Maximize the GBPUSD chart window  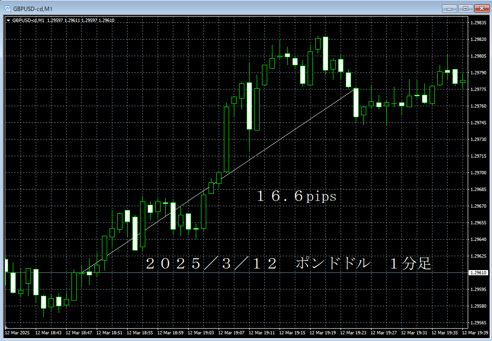[465, 8]
